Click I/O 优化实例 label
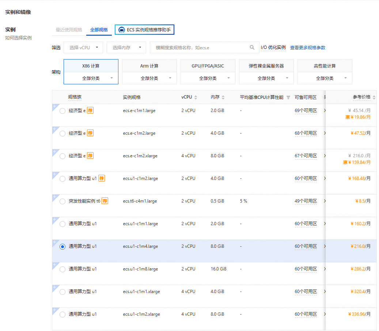This screenshot has width=379, height=331. 273,47
